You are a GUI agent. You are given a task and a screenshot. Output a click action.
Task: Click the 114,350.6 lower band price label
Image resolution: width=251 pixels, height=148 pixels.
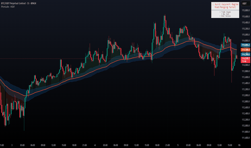[x=246, y=54]
